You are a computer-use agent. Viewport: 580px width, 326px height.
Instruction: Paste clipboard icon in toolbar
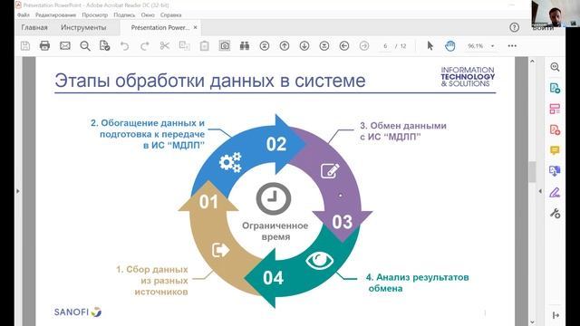[205, 46]
